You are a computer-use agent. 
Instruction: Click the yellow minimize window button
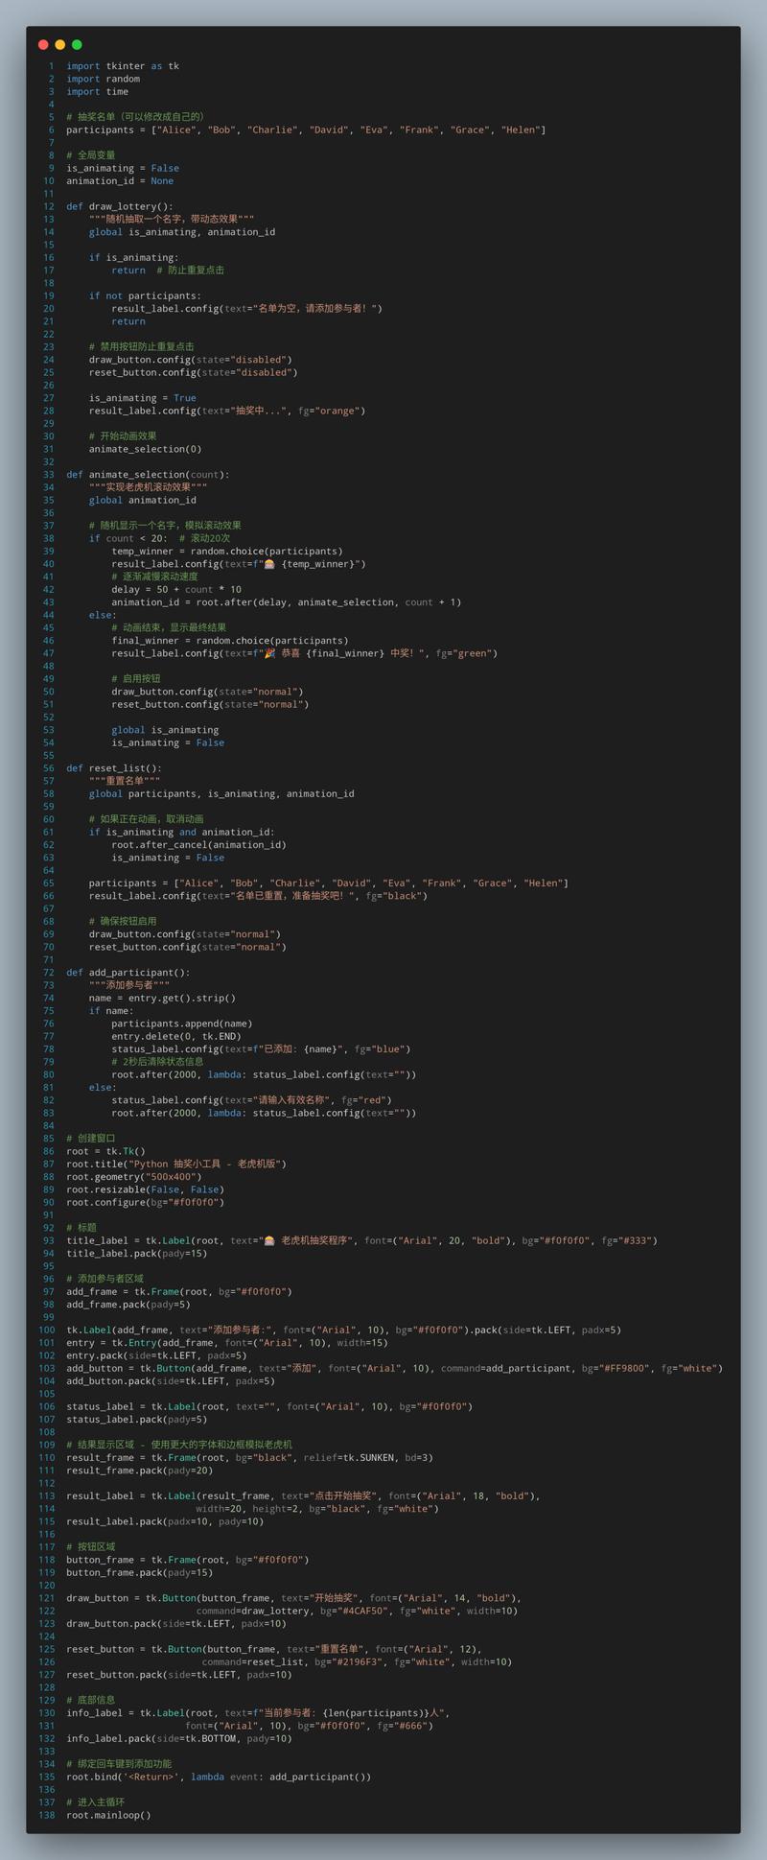pyautogui.click(x=60, y=44)
